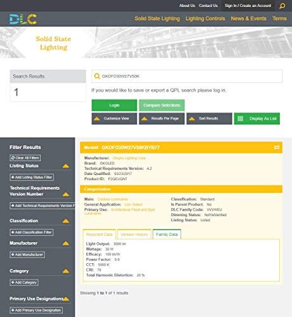The height and width of the screenshot is (317, 292).
Task: Open the Sort Results dropdown
Action: pyautogui.click(x=209, y=119)
